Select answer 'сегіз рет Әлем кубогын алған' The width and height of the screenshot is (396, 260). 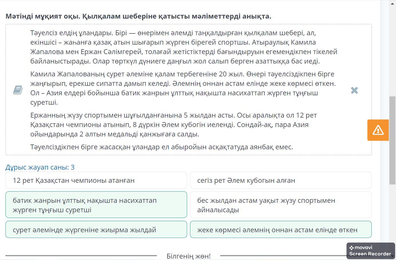[281, 180]
